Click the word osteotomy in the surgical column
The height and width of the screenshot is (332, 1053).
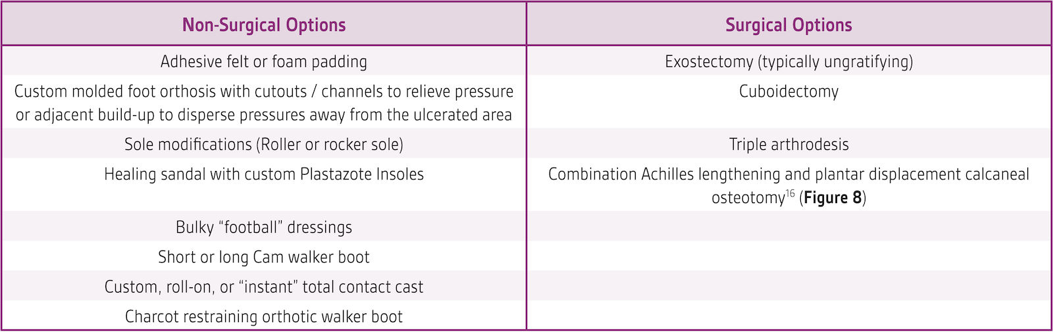click(x=748, y=198)
